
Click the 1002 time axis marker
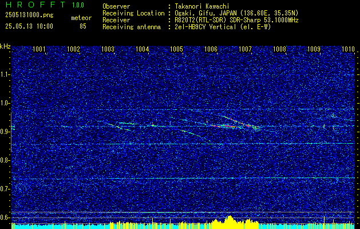73,49
